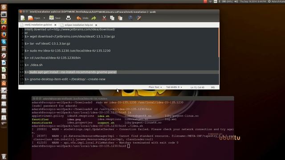285x160 pixels.
Task: Click the terminal window title bar
Action: click(x=133, y=99)
